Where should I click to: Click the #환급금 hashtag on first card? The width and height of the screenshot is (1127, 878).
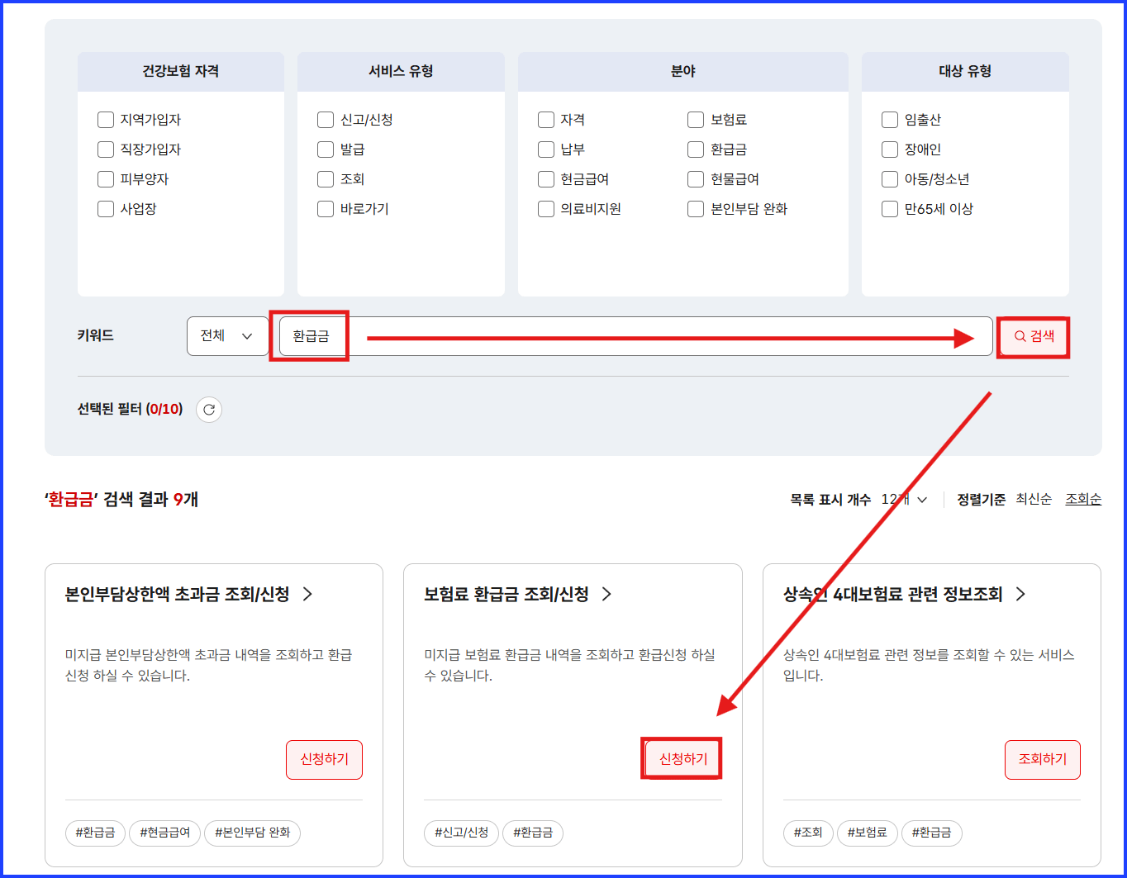[94, 833]
